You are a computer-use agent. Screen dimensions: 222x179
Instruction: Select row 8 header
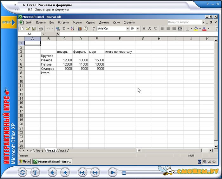click(21, 73)
